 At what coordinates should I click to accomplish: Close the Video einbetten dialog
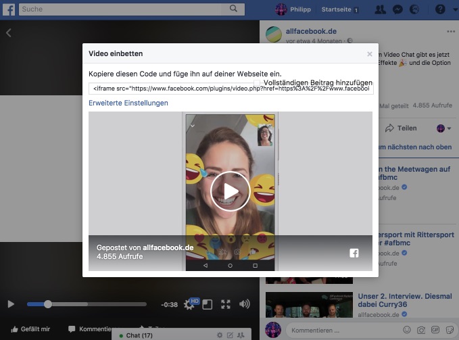(x=369, y=54)
